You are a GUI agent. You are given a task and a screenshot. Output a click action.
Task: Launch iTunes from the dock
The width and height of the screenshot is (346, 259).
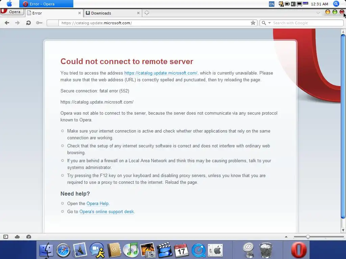click(131, 250)
